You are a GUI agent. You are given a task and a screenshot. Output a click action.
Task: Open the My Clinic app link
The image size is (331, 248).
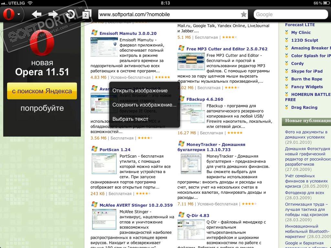point(301,33)
